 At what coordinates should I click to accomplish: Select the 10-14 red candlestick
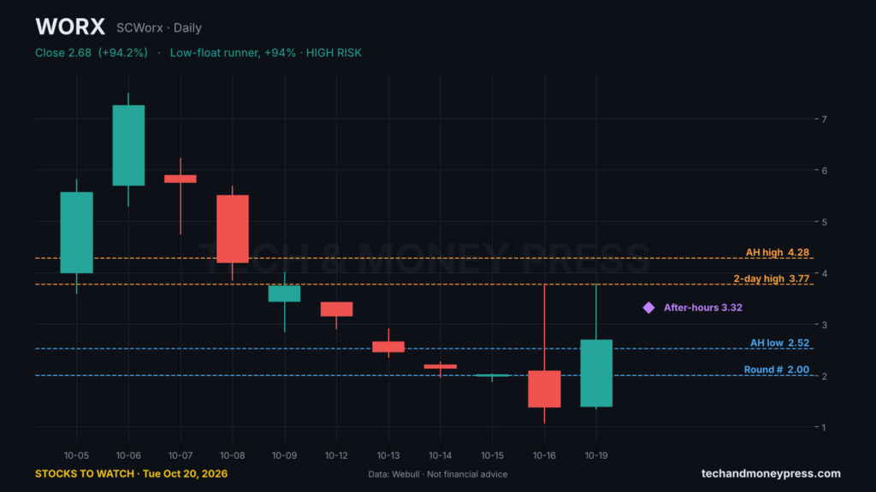tap(441, 366)
